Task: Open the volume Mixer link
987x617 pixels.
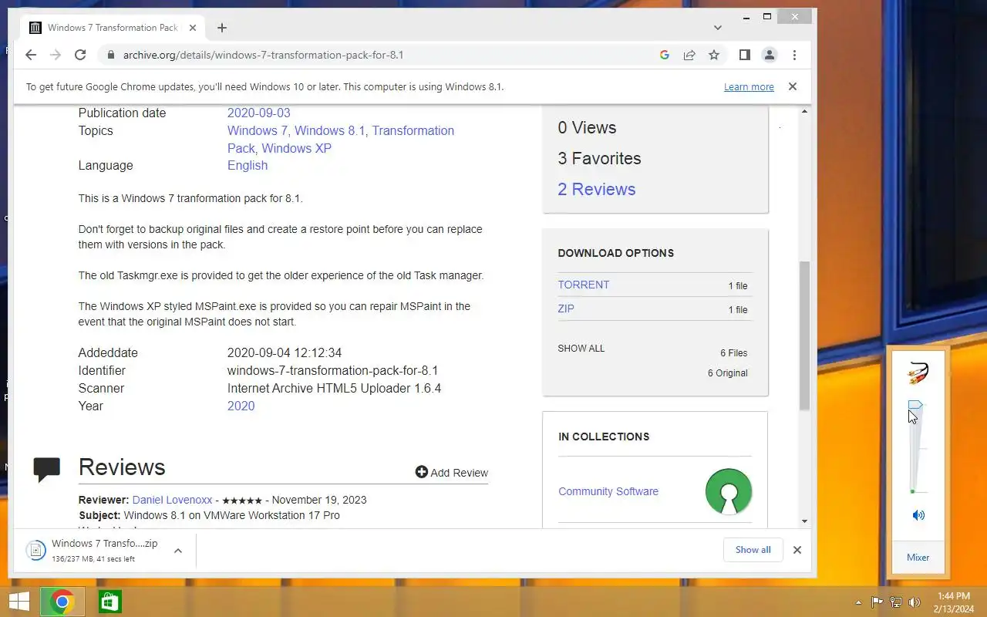Action: coord(918,558)
